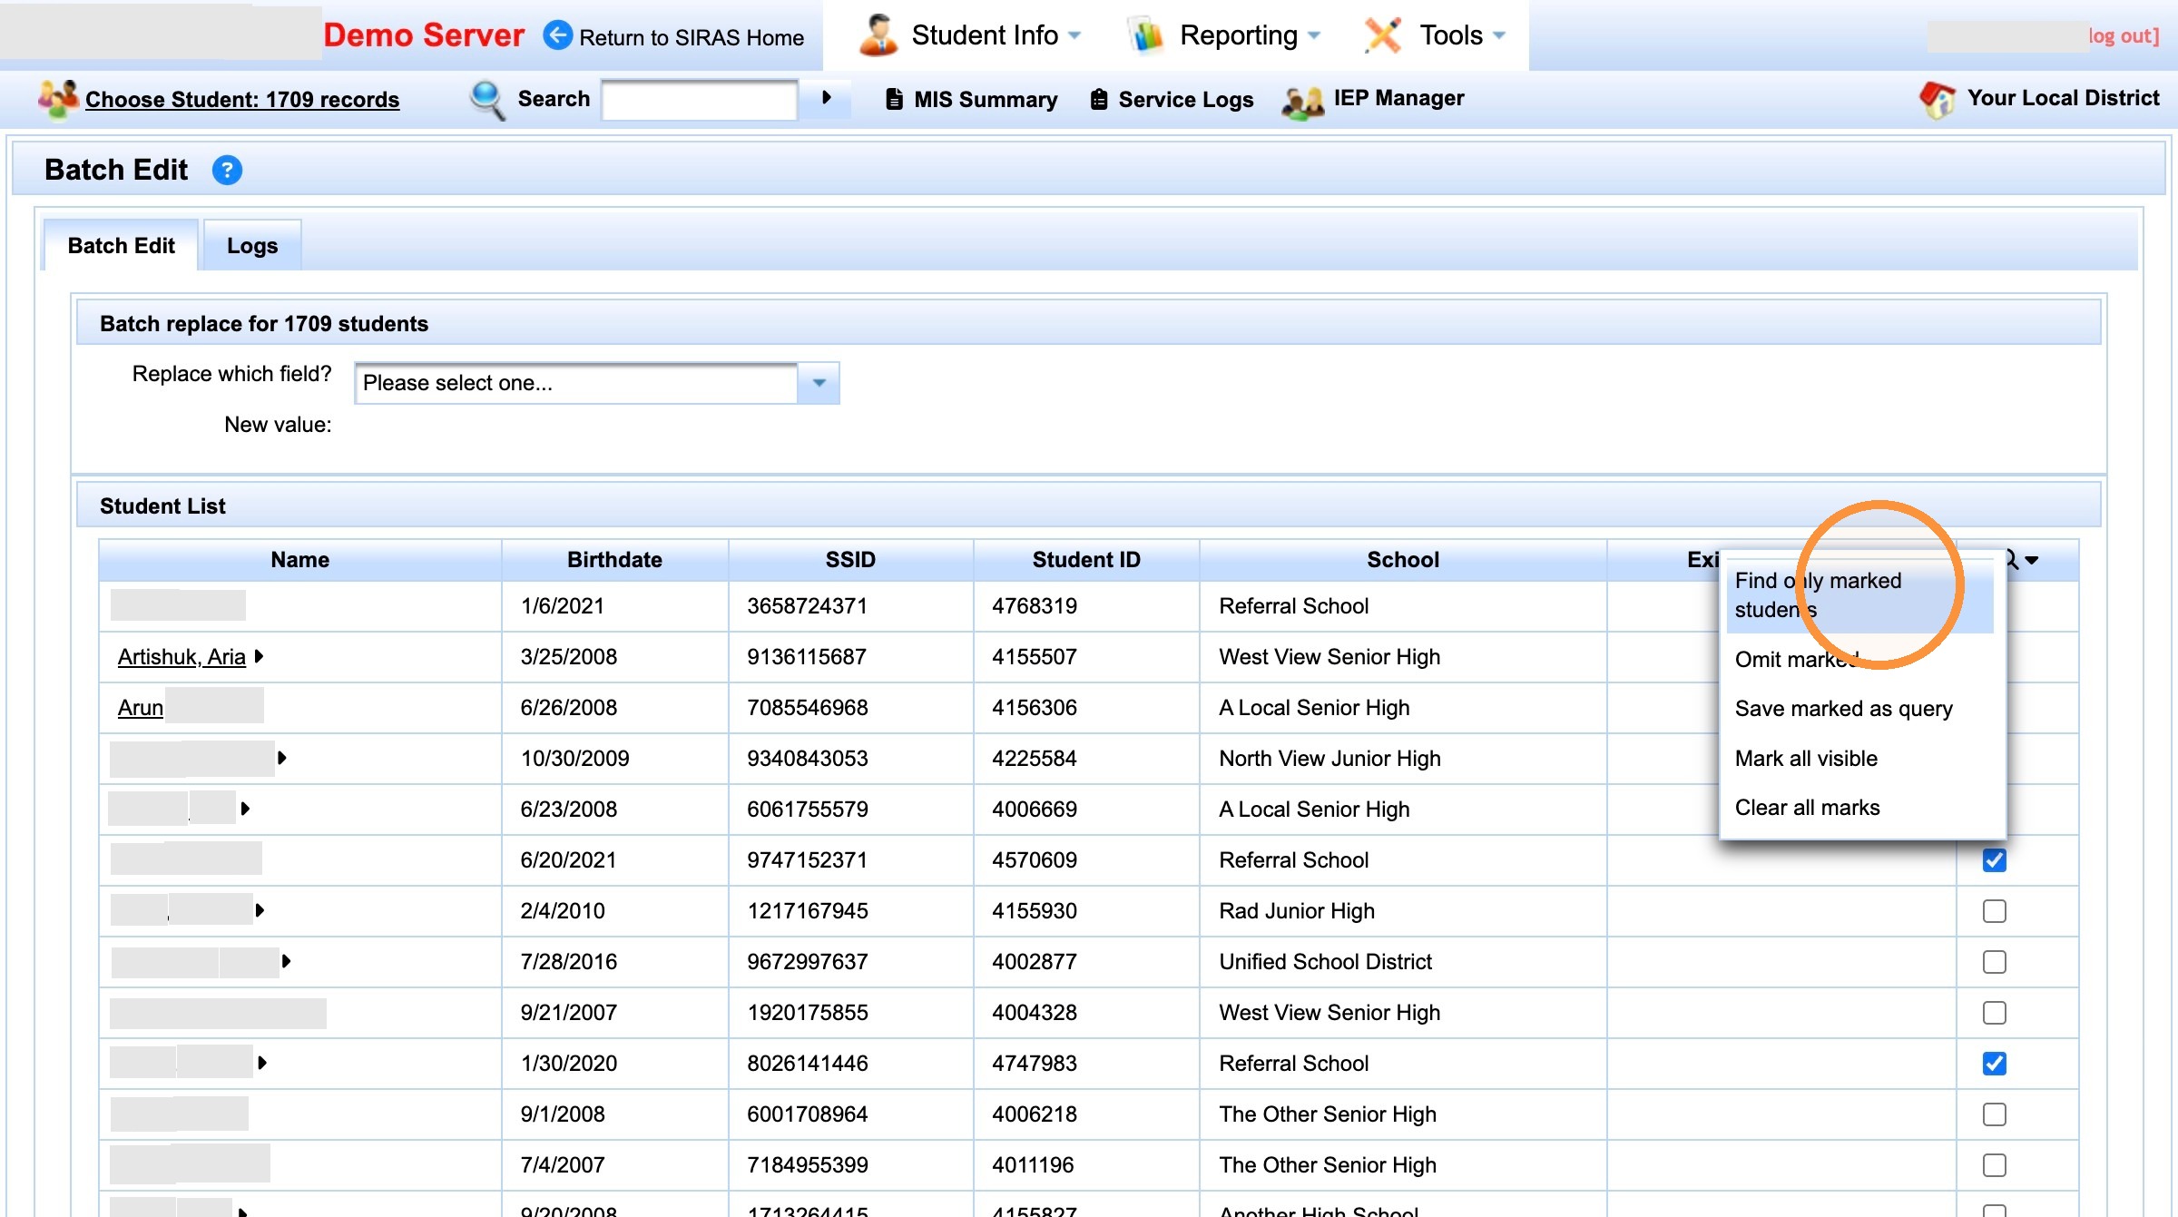
Task: Click the Choose Student people icon
Action: tap(57, 99)
